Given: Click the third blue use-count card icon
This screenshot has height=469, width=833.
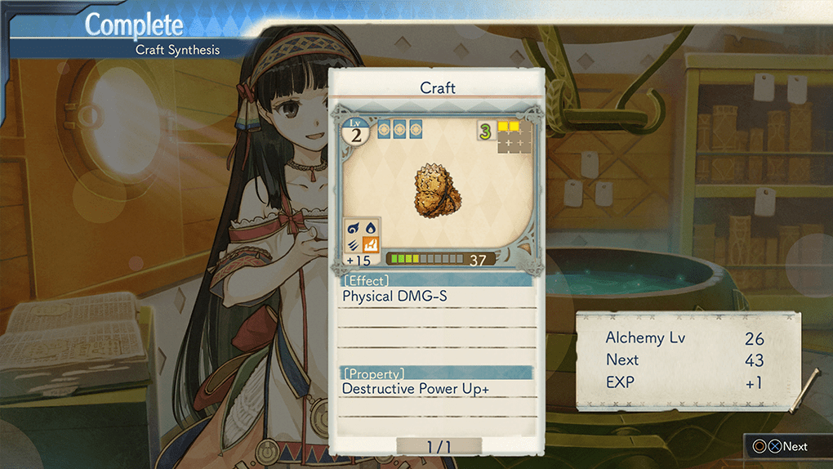Looking at the screenshot, I should point(416,129).
